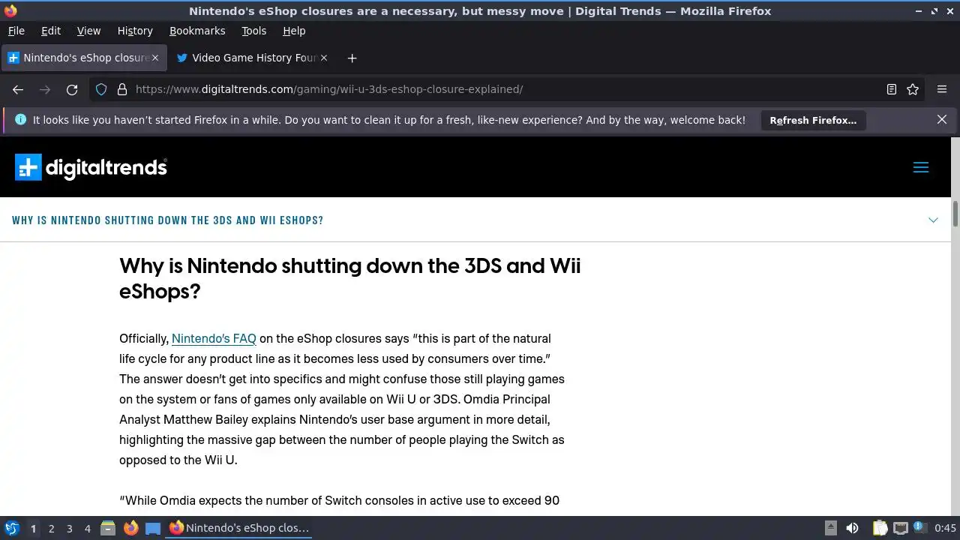Click the Refresh Firefox button
This screenshot has height=540, width=960.
[813, 120]
